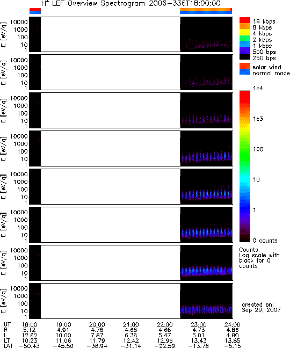Screen dimensions: 290x348
Task: Click the LT value 13.85
Action: (x=233, y=340)
